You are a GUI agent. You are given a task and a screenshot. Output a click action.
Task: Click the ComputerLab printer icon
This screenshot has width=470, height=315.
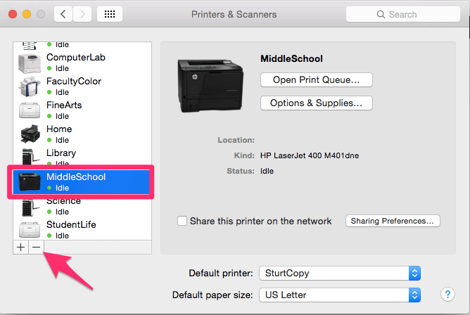pos(30,63)
